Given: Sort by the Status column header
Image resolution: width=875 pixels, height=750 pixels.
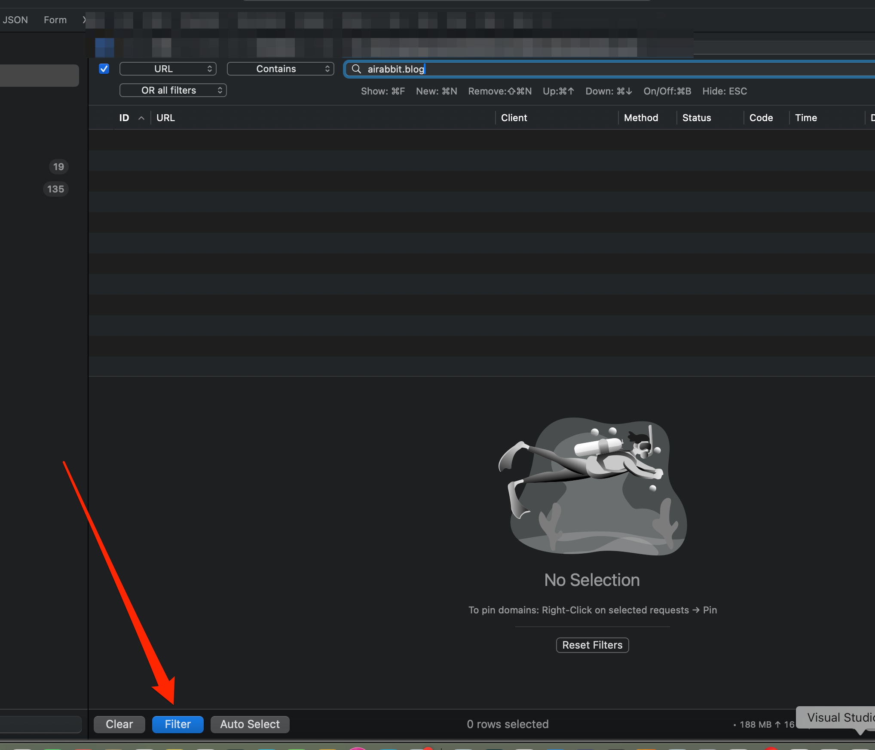Looking at the screenshot, I should (697, 118).
